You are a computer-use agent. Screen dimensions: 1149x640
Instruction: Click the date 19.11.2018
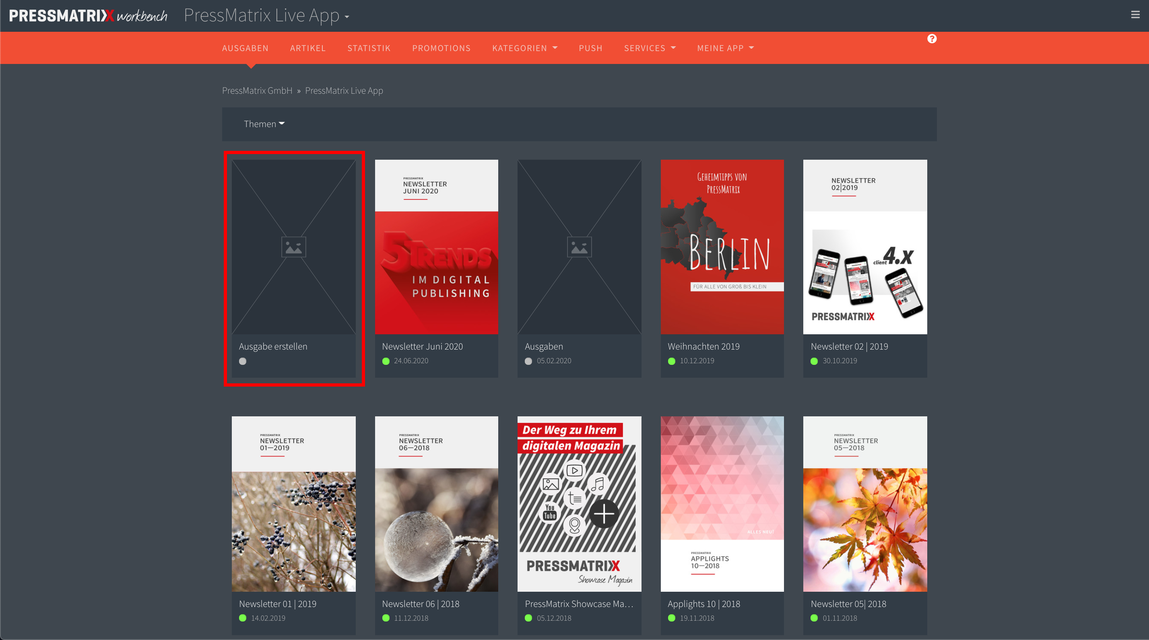697,618
